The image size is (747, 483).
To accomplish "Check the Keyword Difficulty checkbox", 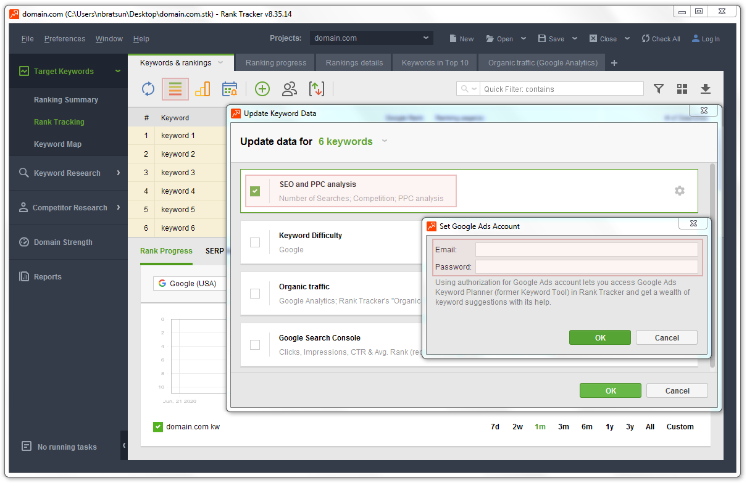I will (255, 242).
